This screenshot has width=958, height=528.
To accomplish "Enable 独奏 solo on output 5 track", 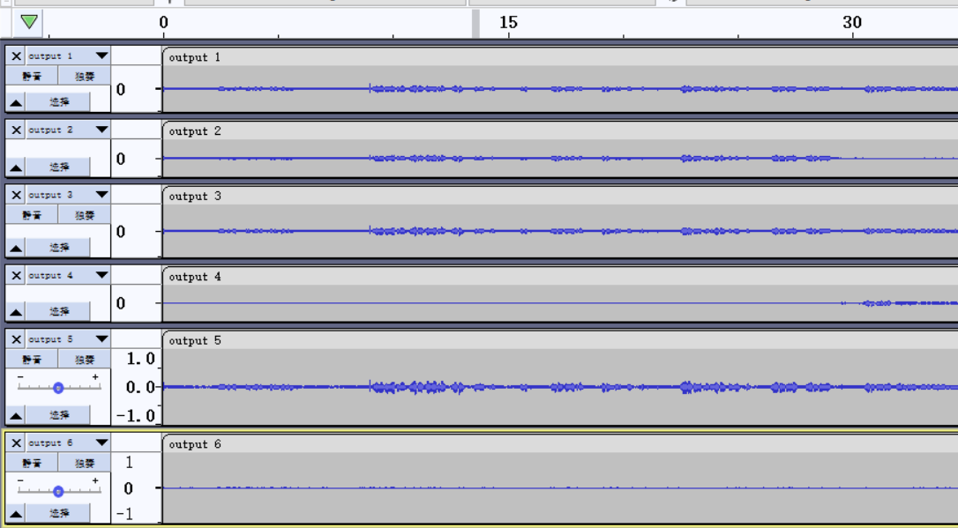I will tap(85, 360).
